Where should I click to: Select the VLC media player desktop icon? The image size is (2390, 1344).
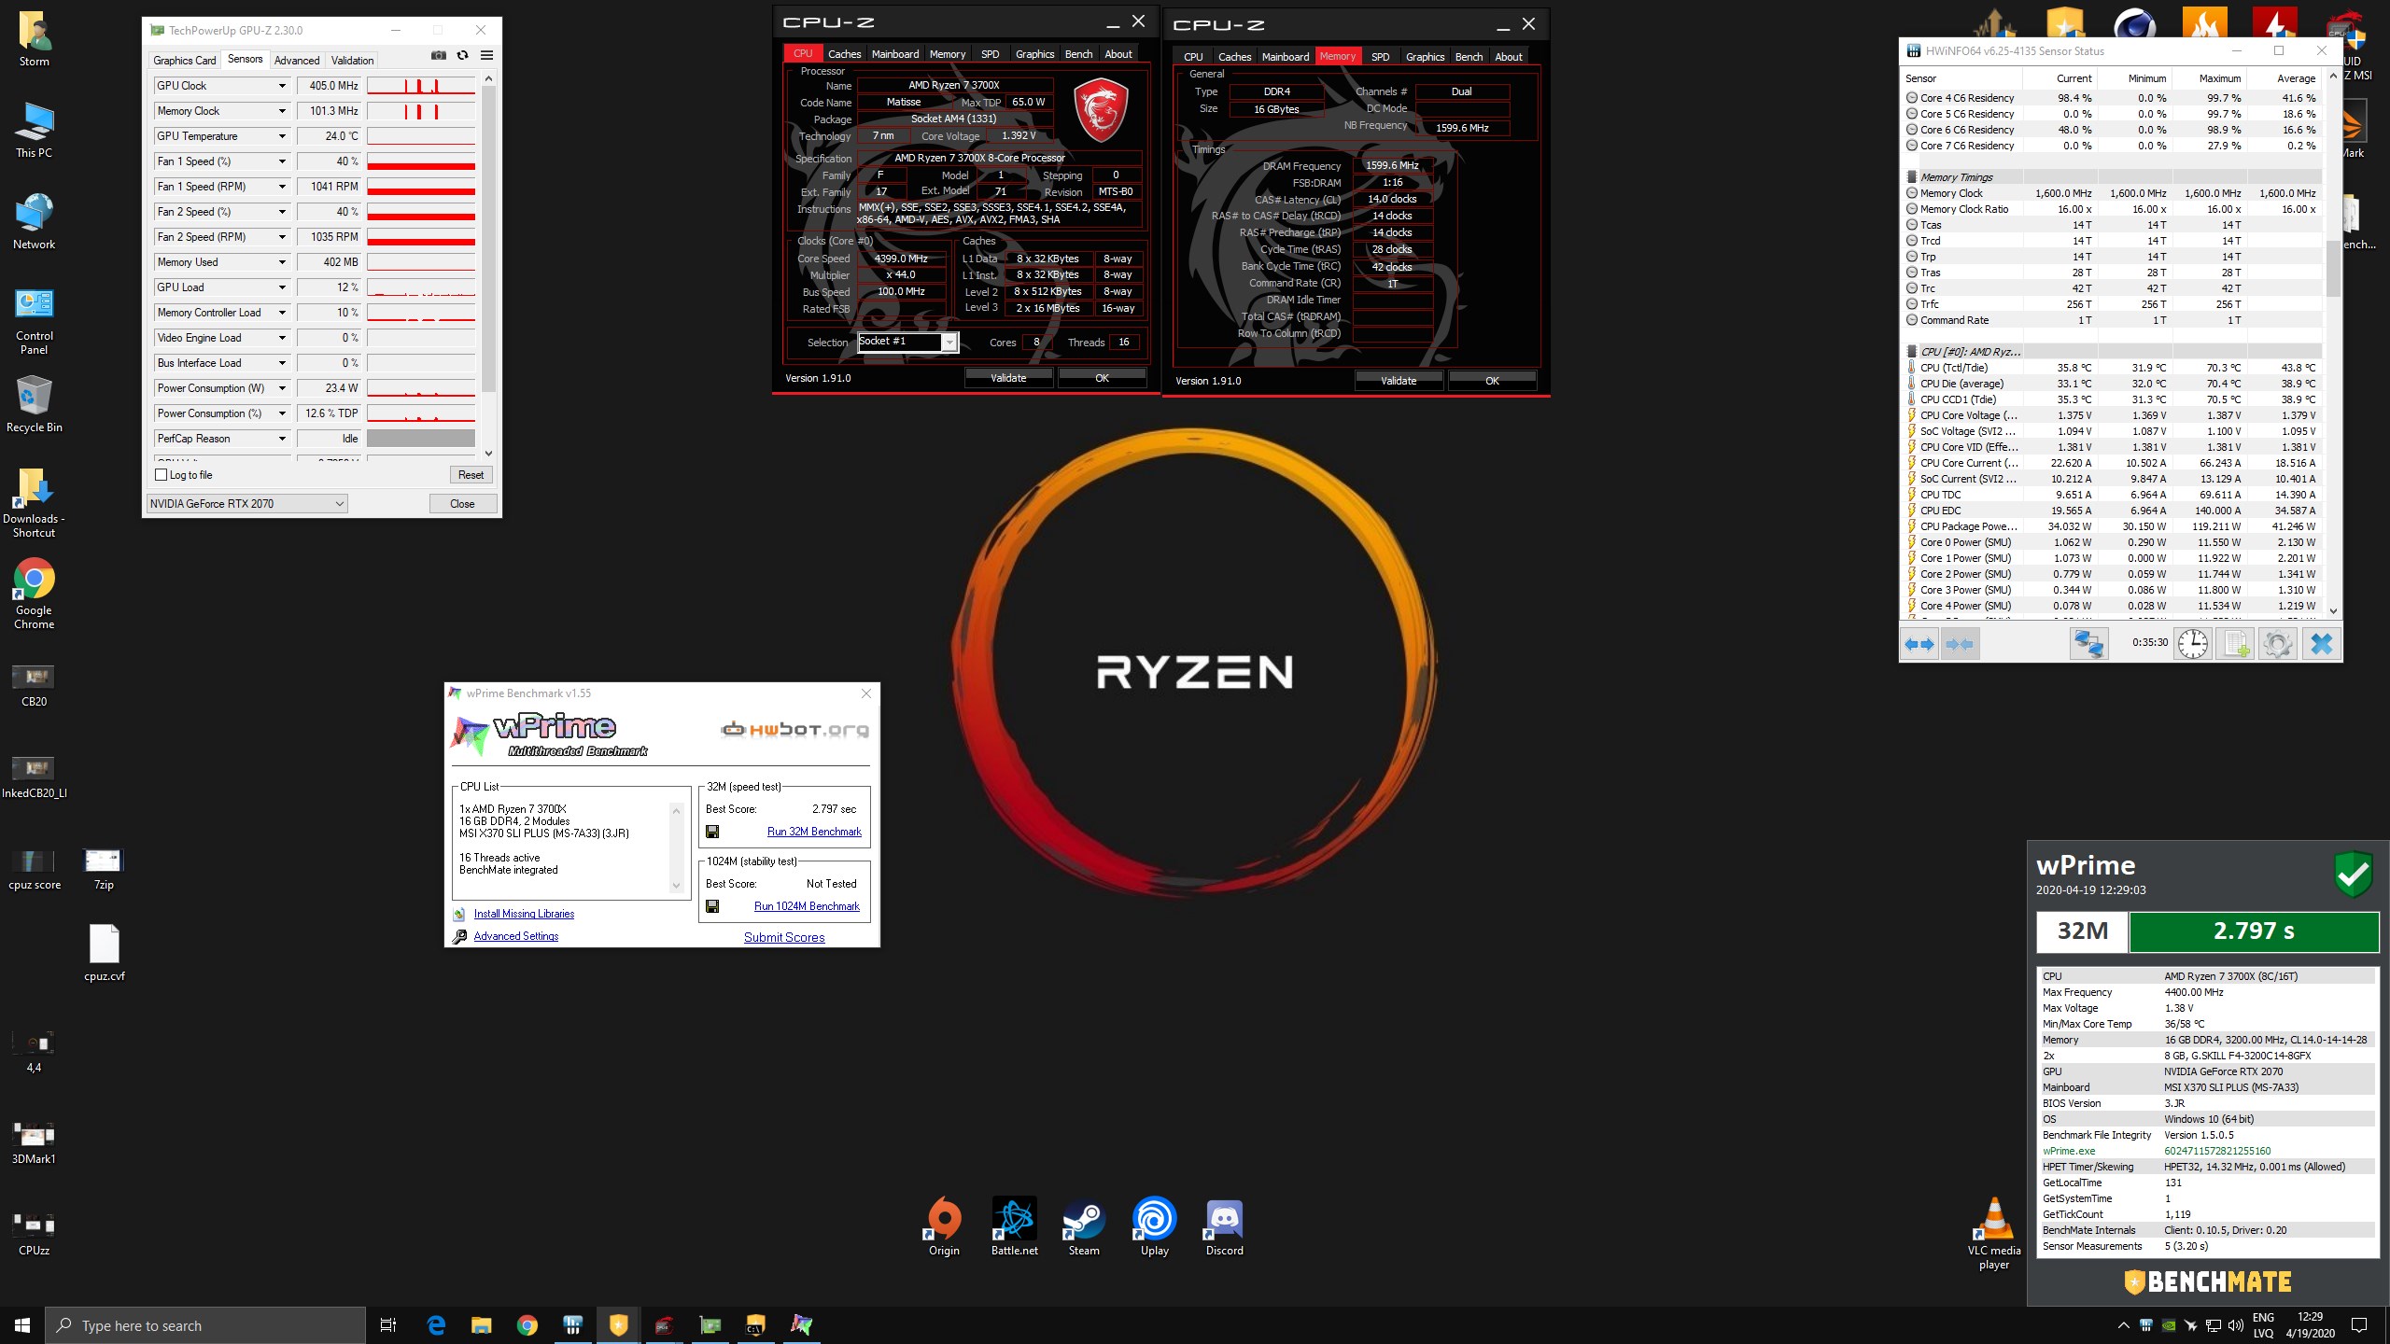click(1993, 1234)
